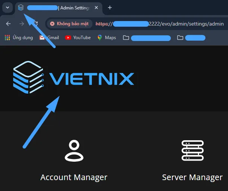Select the Admin Settings browser tab

(59, 8)
